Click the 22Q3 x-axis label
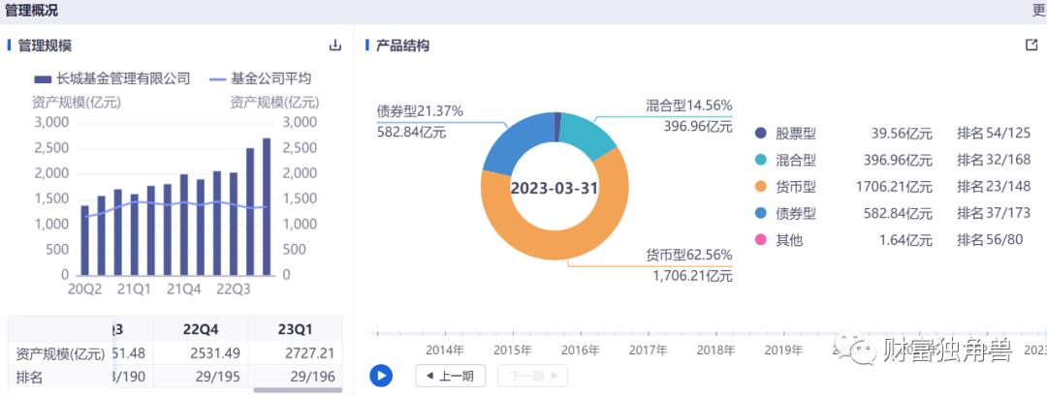The image size is (1047, 396). click(x=234, y=289)
